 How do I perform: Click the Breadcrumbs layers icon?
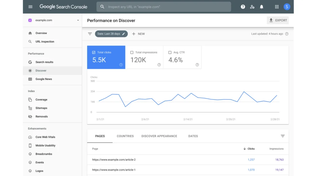tap(30, 154)
